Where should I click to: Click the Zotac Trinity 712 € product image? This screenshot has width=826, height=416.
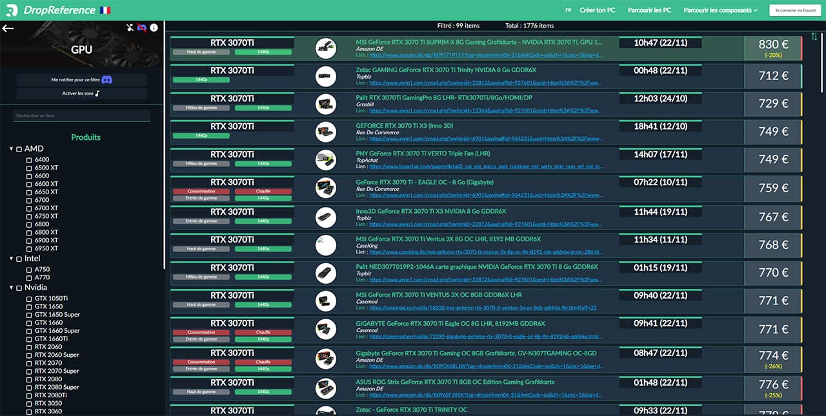(326, 76)
